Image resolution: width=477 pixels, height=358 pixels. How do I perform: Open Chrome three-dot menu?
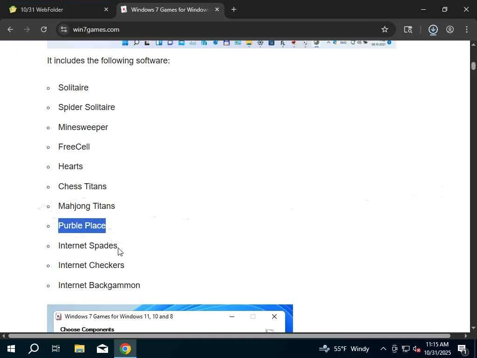467,29
